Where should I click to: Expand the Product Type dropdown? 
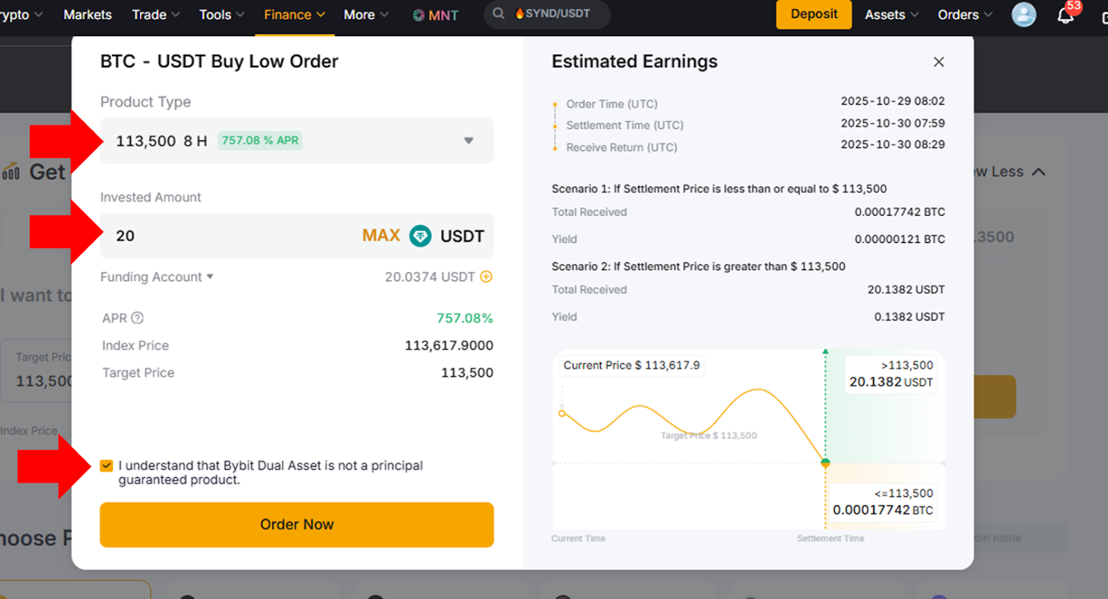pyautogui.click(x=296, y=141)
